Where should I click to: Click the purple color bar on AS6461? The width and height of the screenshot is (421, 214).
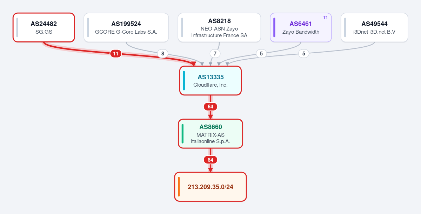pos(274,27)
